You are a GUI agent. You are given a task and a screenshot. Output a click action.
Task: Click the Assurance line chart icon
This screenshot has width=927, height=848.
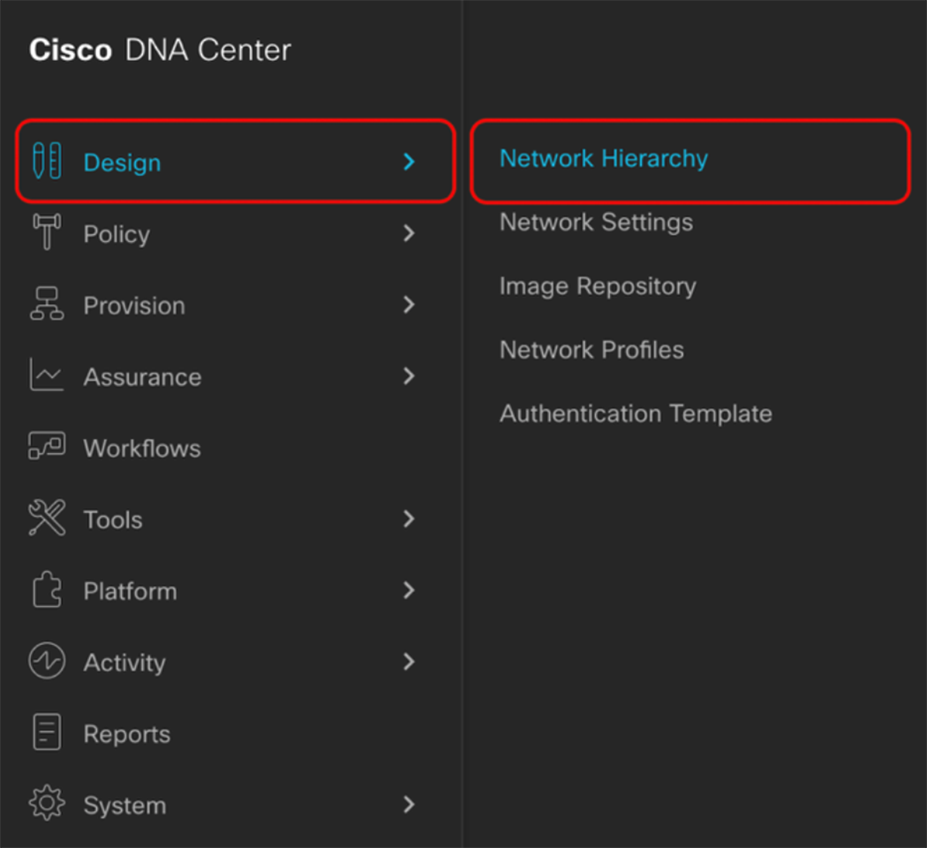point(47,375)
